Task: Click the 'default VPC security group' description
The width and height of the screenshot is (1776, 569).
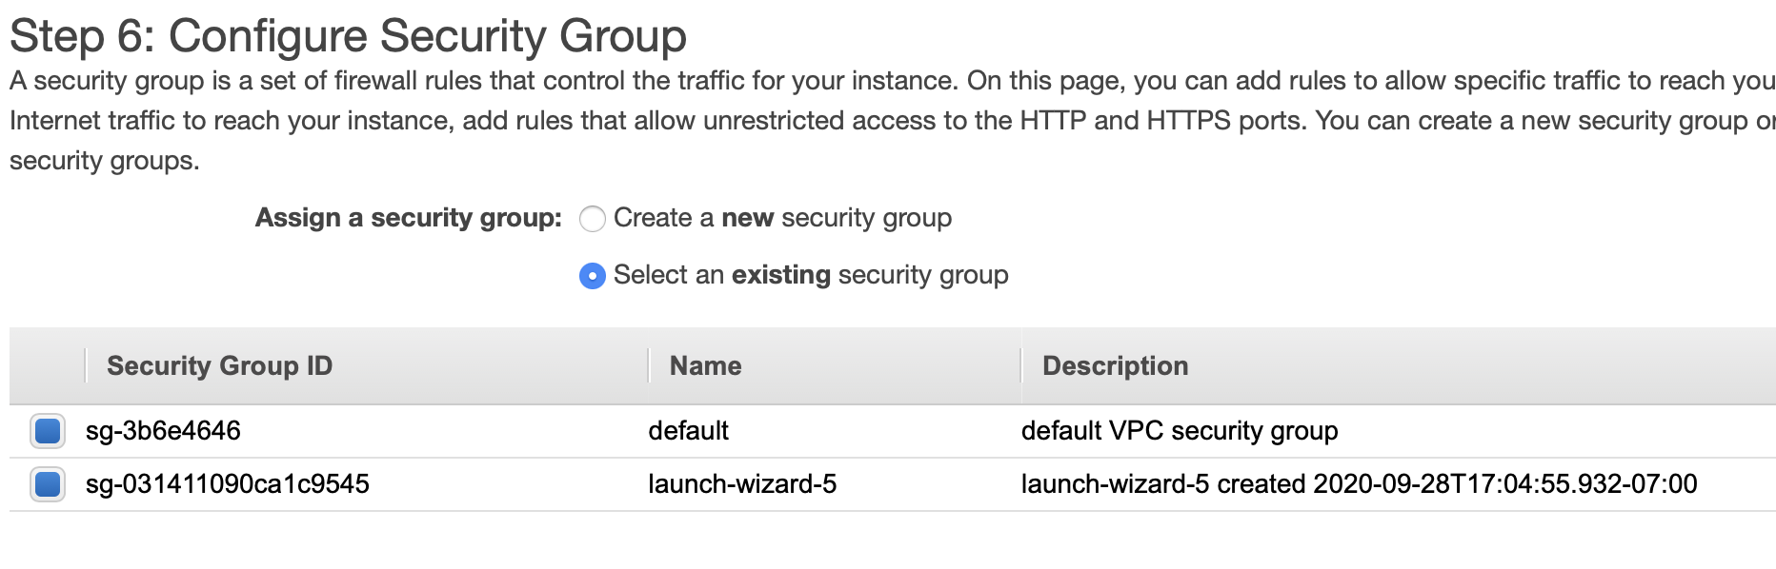Action: pyautogui.click(x=1180, y=431)
